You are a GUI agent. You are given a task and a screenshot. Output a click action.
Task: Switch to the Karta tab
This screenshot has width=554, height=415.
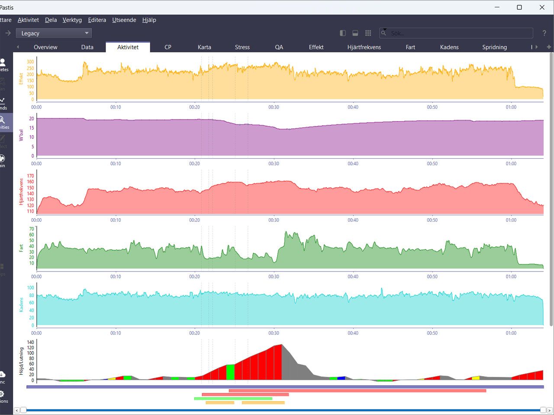[204, 47]
